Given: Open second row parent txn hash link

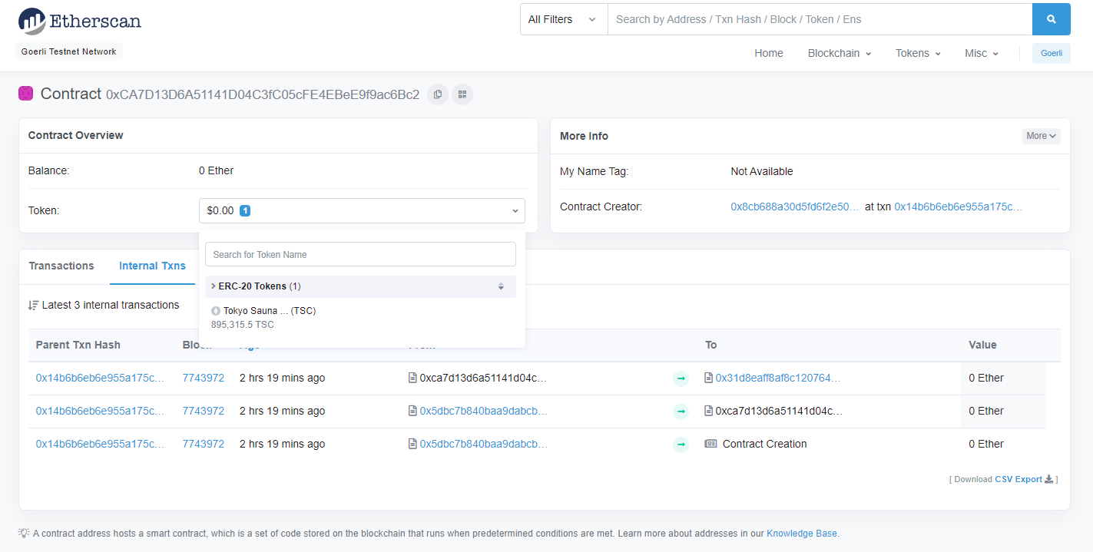Looking at the screenshot, I should (100, 411).
